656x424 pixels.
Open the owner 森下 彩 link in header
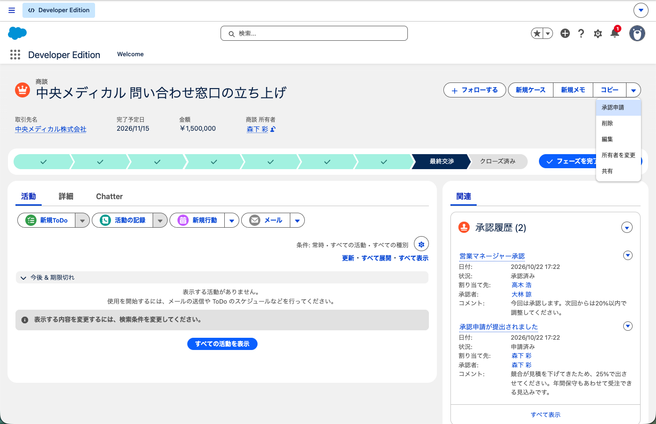coord(257,129)
